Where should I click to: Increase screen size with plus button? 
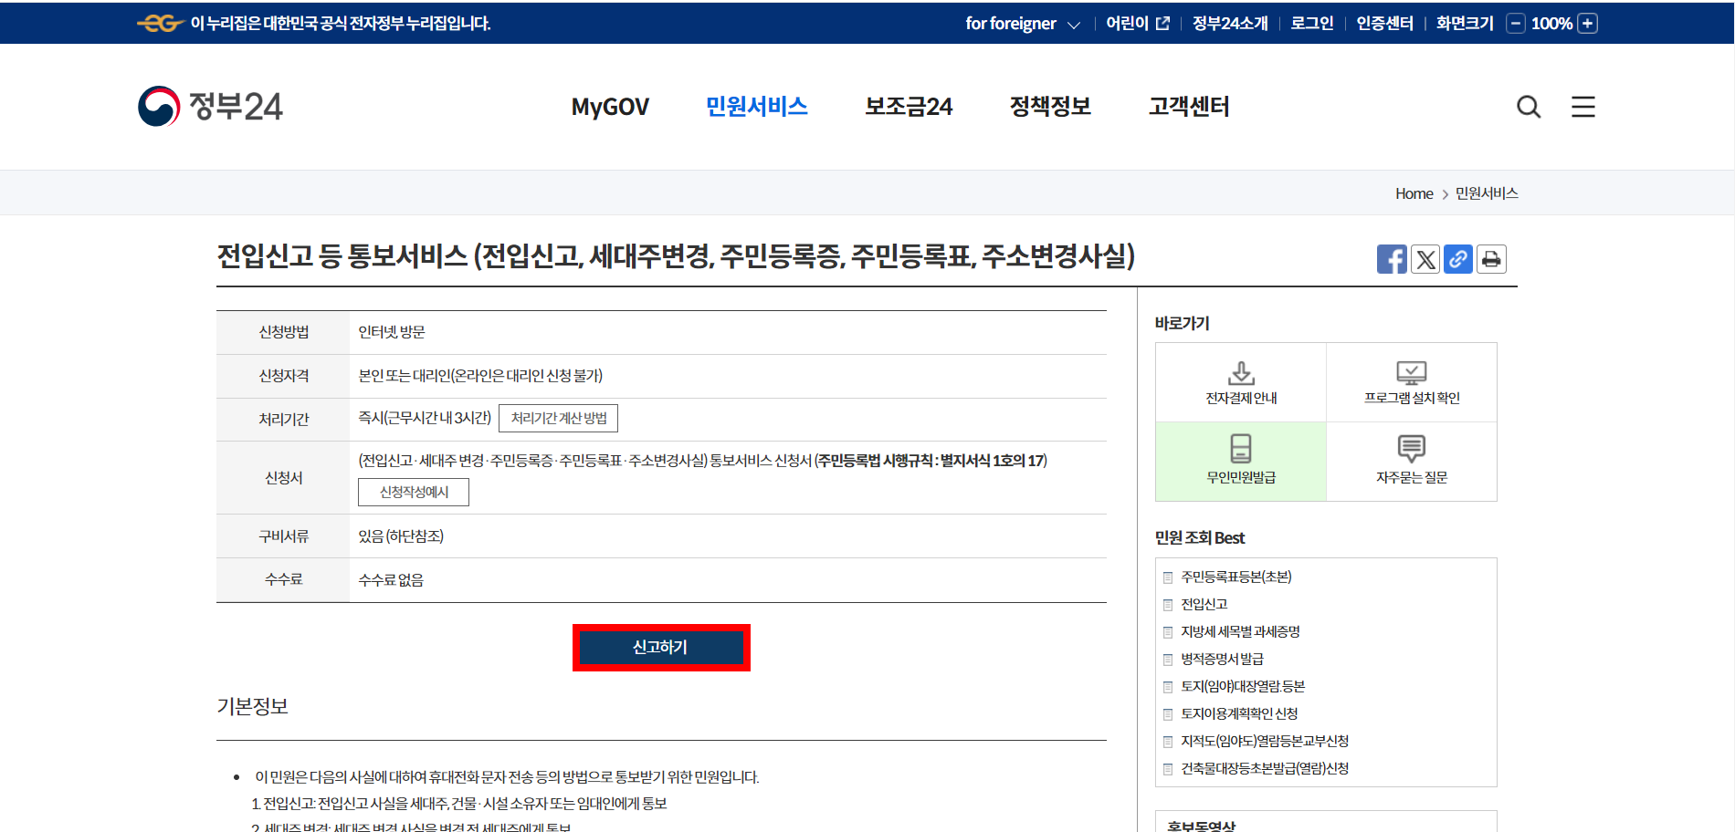[x=1587, y=23]
